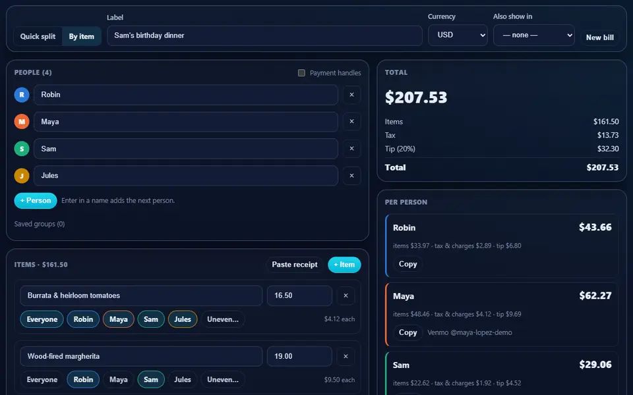Viewport: 633px width, 395px height.
Task: Open Uneven split for Wood-fired margherita
Action: point(223,380)
